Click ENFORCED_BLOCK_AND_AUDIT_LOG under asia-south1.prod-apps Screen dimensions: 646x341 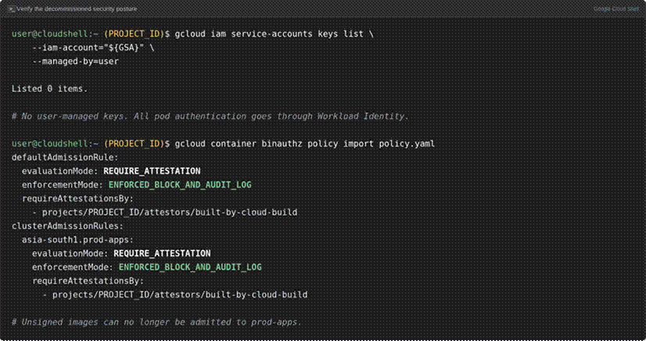(x=190, y=267)
